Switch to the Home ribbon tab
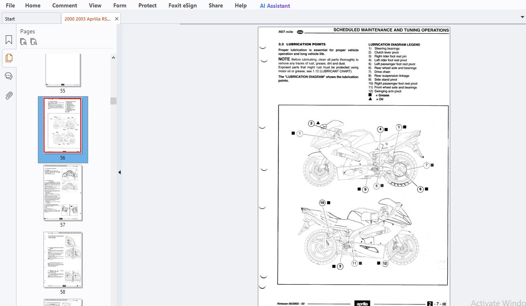Screen dimensions: 526x306 (x=33, y=5)
